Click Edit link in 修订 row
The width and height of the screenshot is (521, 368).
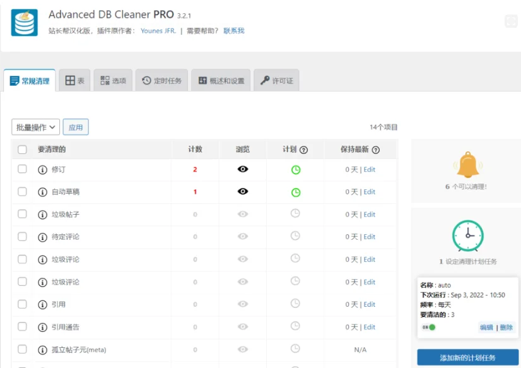click(x=369, y=170)
